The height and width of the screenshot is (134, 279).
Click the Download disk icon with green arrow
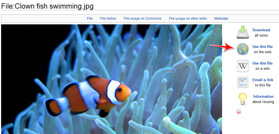pos(243,32)
